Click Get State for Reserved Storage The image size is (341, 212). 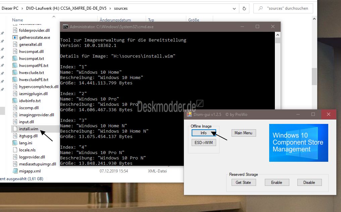(243, 183)
